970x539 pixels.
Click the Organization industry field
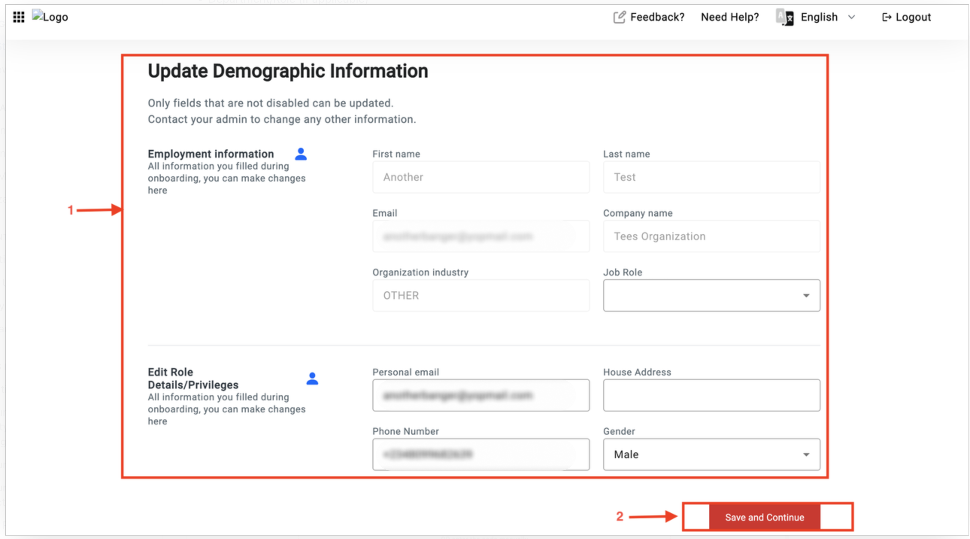click(481, 295)
